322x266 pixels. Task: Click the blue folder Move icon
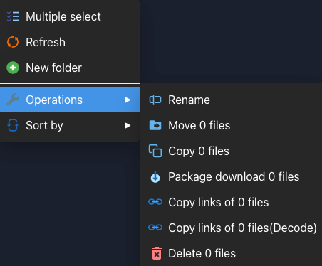click(155, 125)
